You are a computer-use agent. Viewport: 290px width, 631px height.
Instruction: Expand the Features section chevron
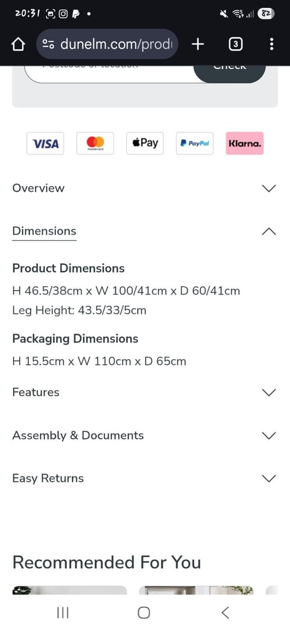click(268, 393)
